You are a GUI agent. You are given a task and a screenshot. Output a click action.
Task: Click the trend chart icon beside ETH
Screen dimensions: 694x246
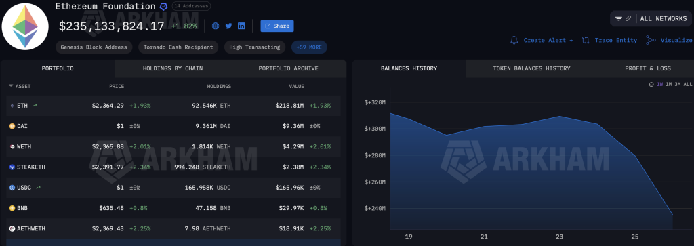click(35, 106)
